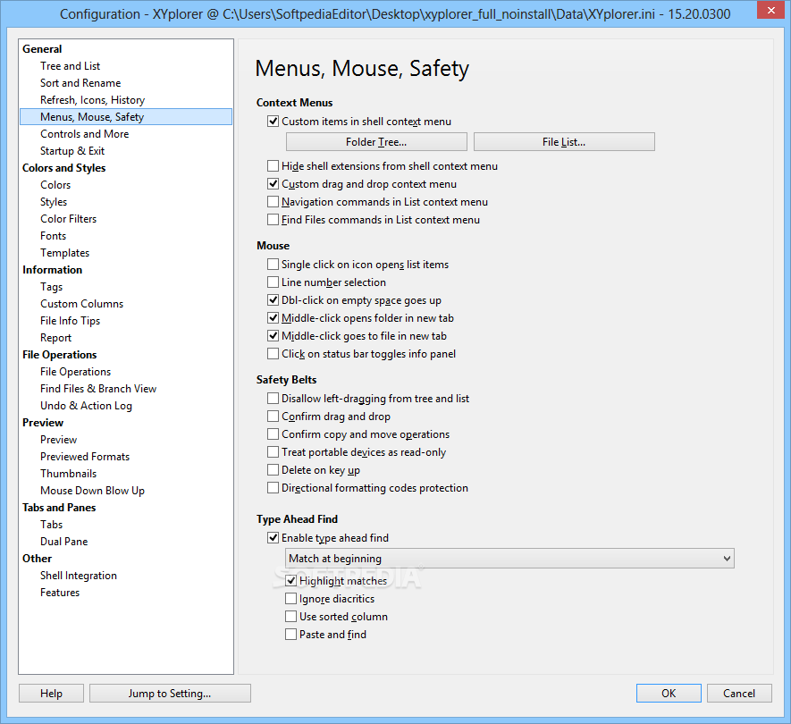Enable Confirm drag and drop checkbox
The height and width of the screenshot is (724, 791).
[x=273, y=417]
